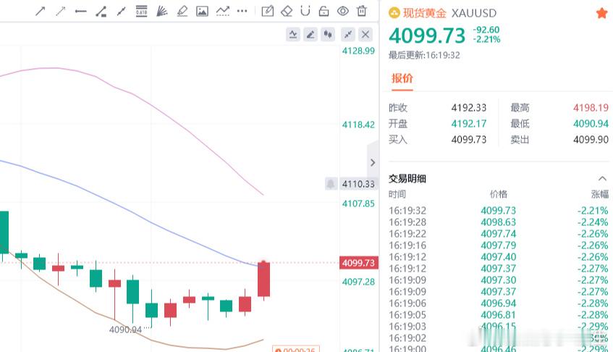Open more drawing tools ellipsis menu
613x352 pixels.
coord(242,11)
